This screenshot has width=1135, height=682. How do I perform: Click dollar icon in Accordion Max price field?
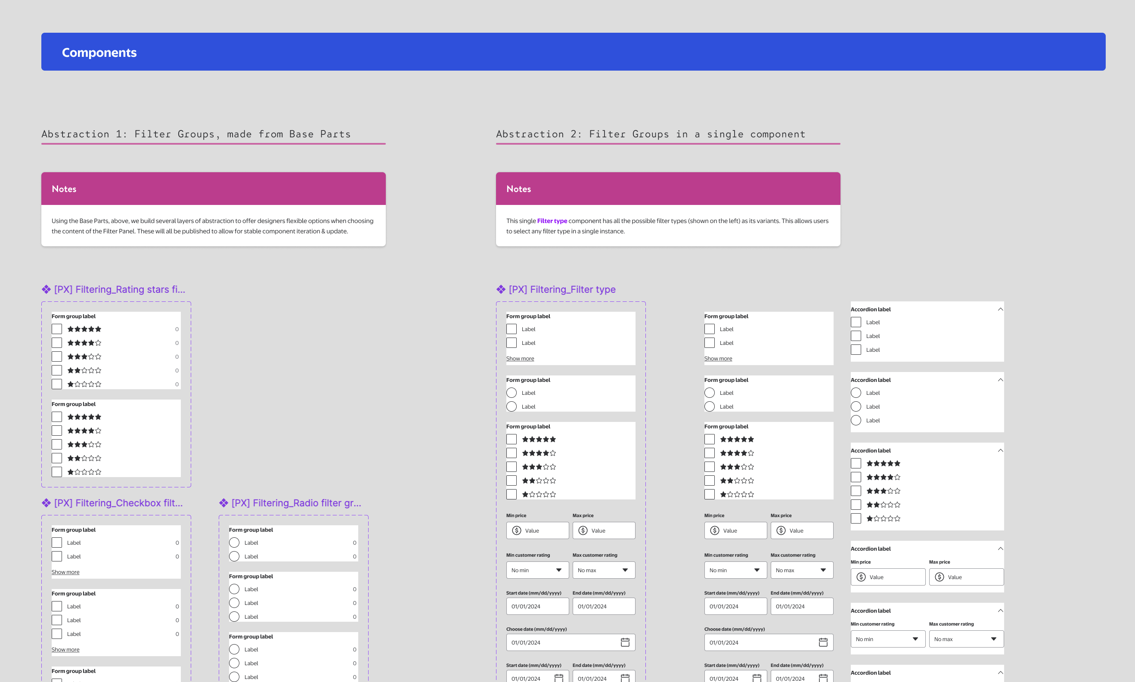click(939, 577)
